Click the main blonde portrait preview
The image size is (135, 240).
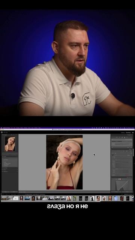[x=64, y=162]
